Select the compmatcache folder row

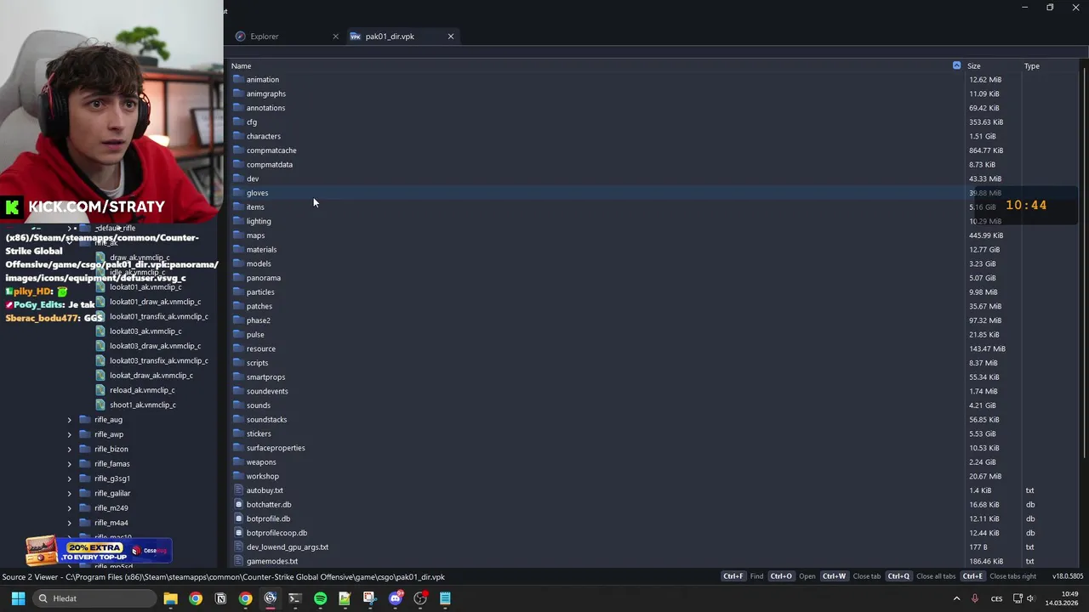653,150
